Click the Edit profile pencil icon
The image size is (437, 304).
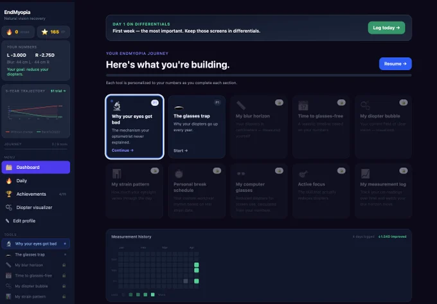pos(8,220)
